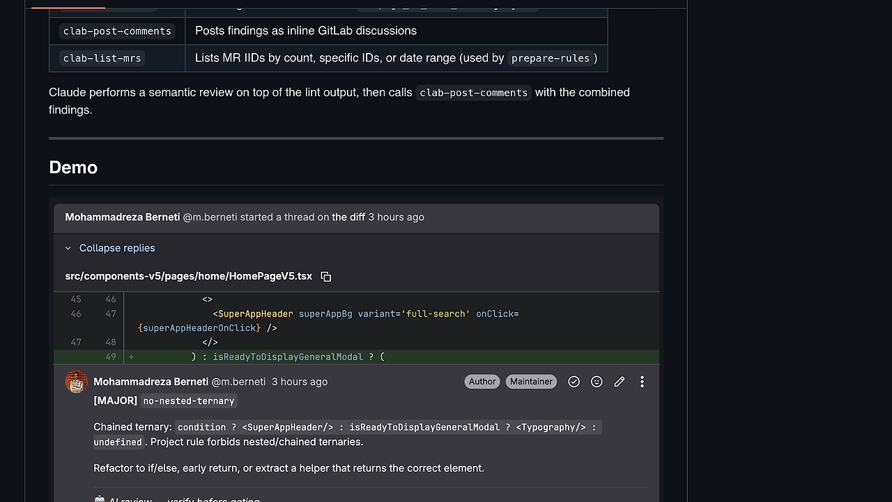892x502 pixels.
Task: Click '3 hours ago' timestamp beside @m.berneti in comment
Action: pyautogui.click(x=300, y=381)
